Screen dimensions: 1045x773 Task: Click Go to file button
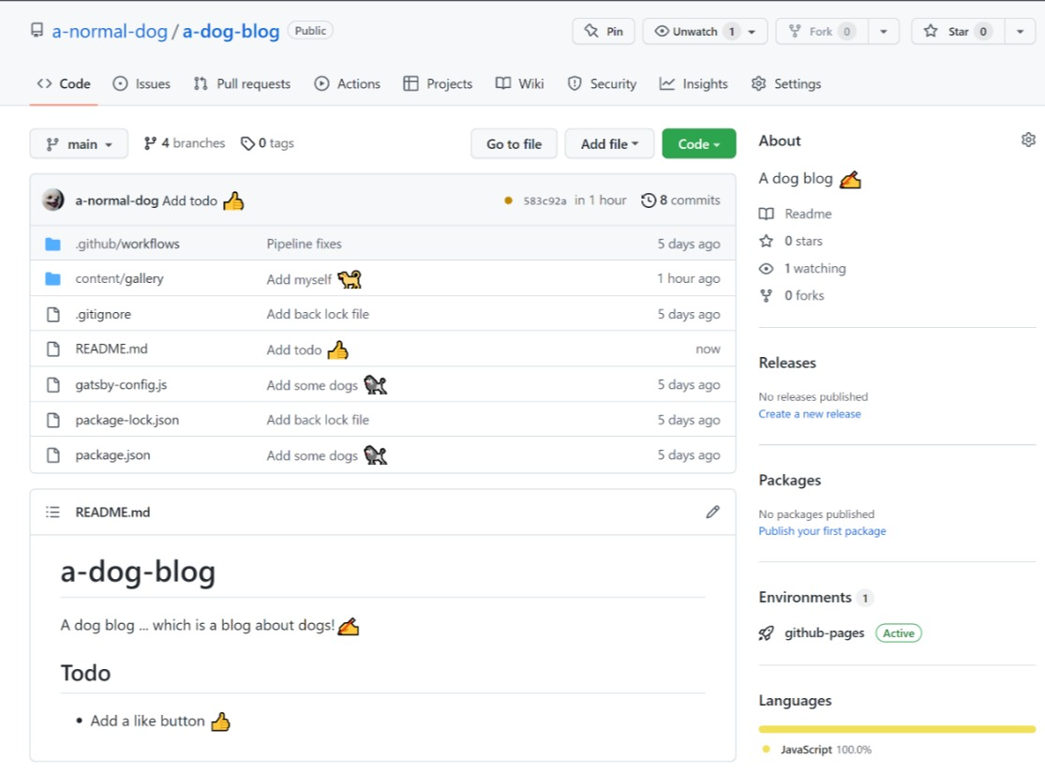coord(514,144)
